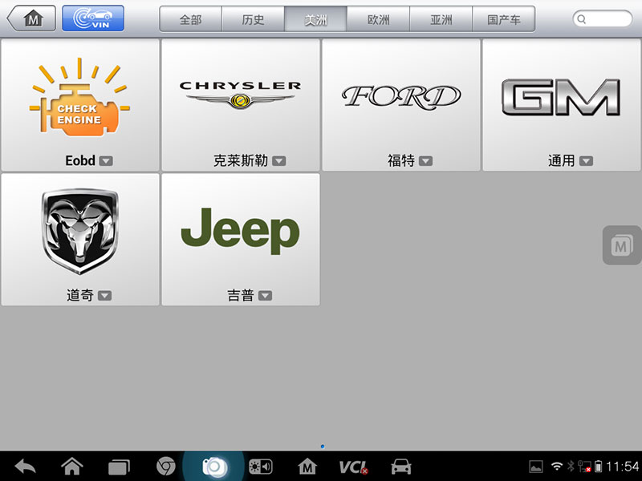Open the floating M shortcut button
The image size is (642, 481).
(621, 245)
